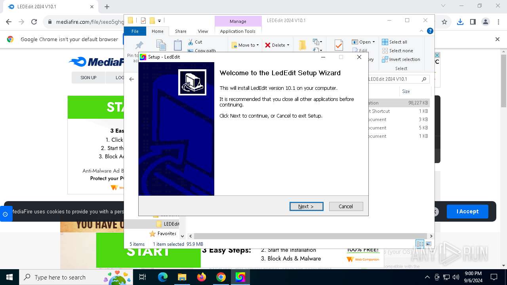Open Explorer Help via the blue question icon
The width and height of the screenshot is (507, 285).
pyautogui.click(x=430, y=31)
